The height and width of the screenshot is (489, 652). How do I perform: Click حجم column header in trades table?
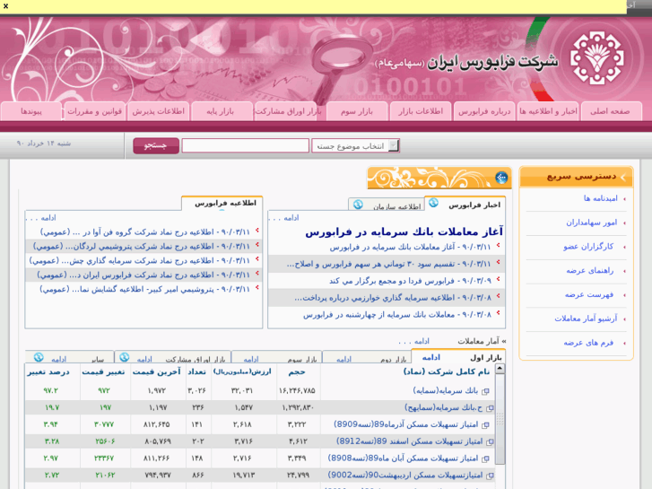pyautogui.click(x=298, y=371)
